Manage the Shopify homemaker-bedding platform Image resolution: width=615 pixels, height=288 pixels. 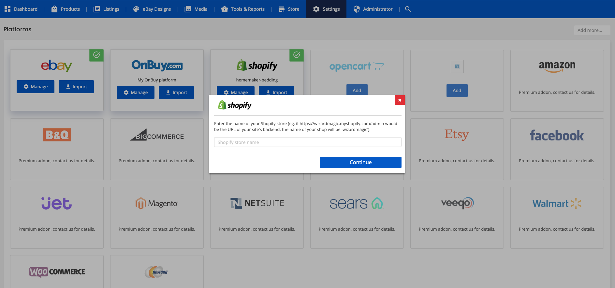click(236, 91)
